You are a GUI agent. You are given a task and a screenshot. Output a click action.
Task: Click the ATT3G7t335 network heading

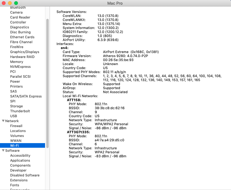[78, 132]
